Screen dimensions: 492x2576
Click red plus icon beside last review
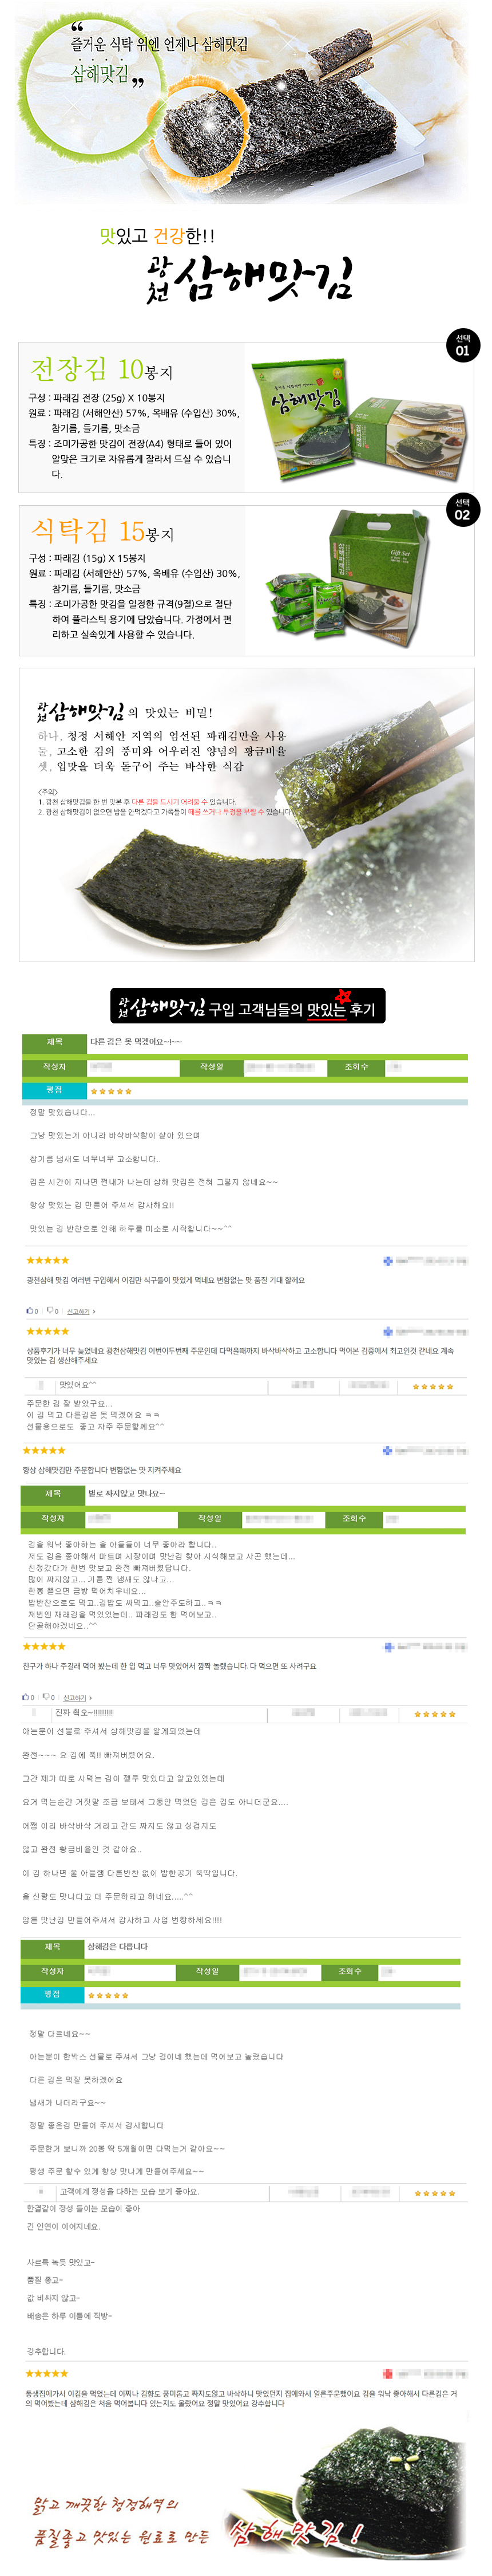tap(387, 2374)
